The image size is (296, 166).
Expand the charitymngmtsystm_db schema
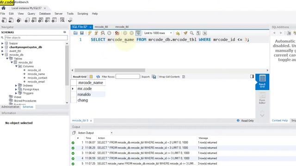(2, 47)
